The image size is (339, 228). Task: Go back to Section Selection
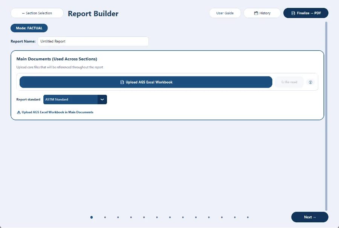click(x=37, y=13)
